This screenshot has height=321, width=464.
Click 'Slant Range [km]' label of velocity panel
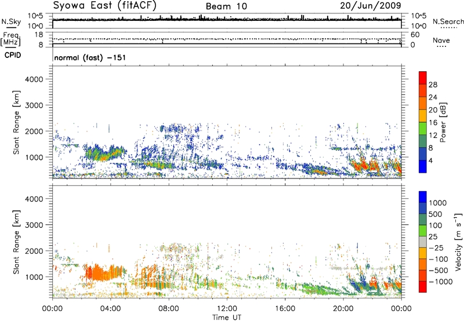coord(16,242)
